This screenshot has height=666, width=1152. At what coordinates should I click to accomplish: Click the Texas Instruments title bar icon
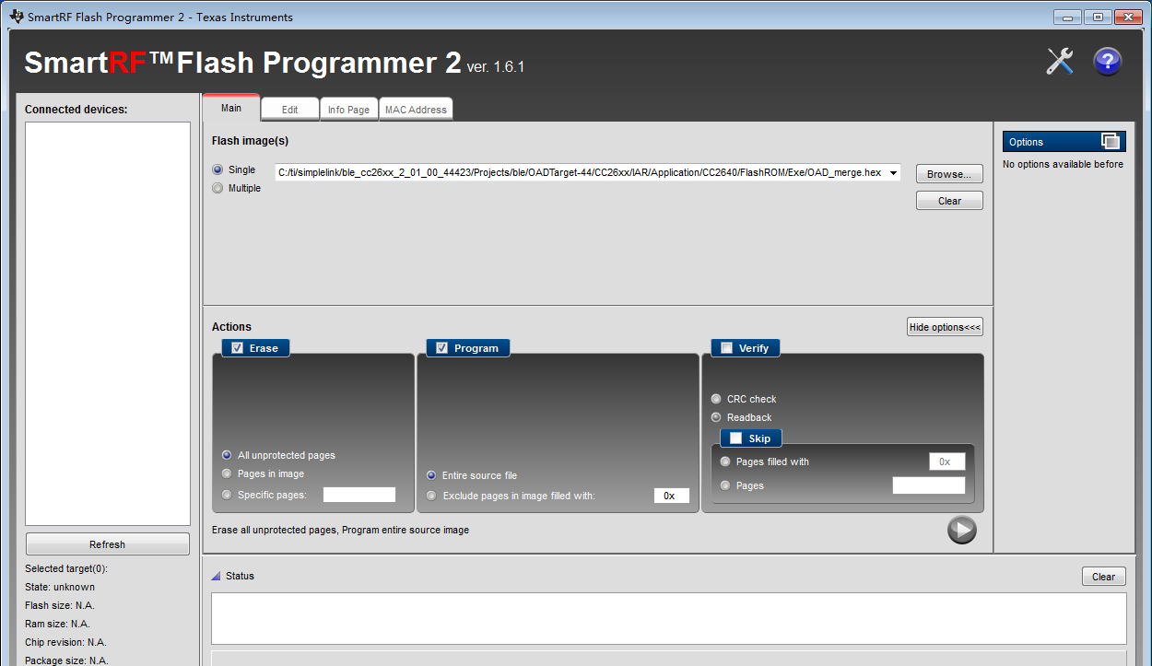click(x=16, y=17)
